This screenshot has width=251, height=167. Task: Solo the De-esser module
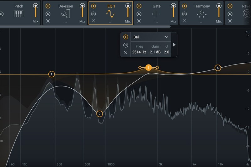(x=48, y=14)
